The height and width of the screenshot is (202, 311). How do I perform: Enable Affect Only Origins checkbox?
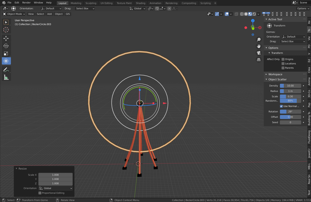tap(283, 59)
